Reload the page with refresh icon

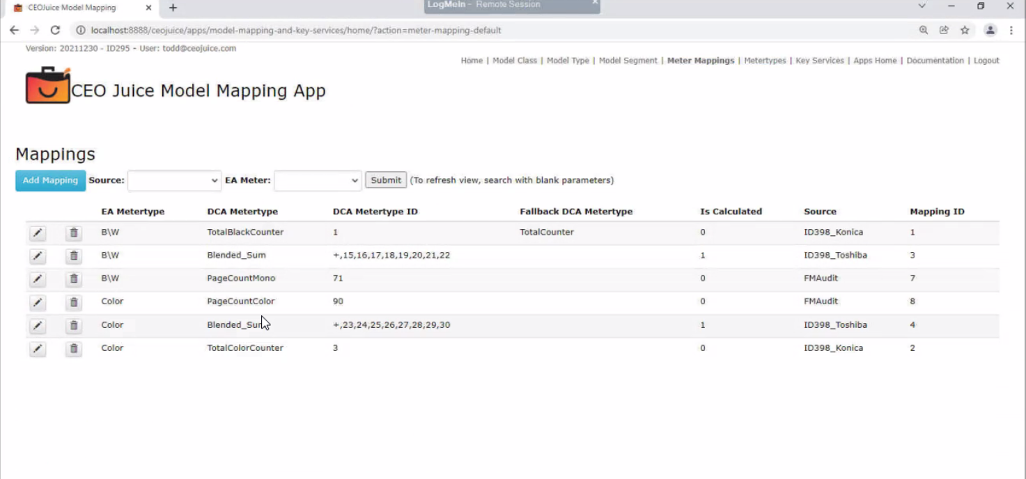coord(56,30)
